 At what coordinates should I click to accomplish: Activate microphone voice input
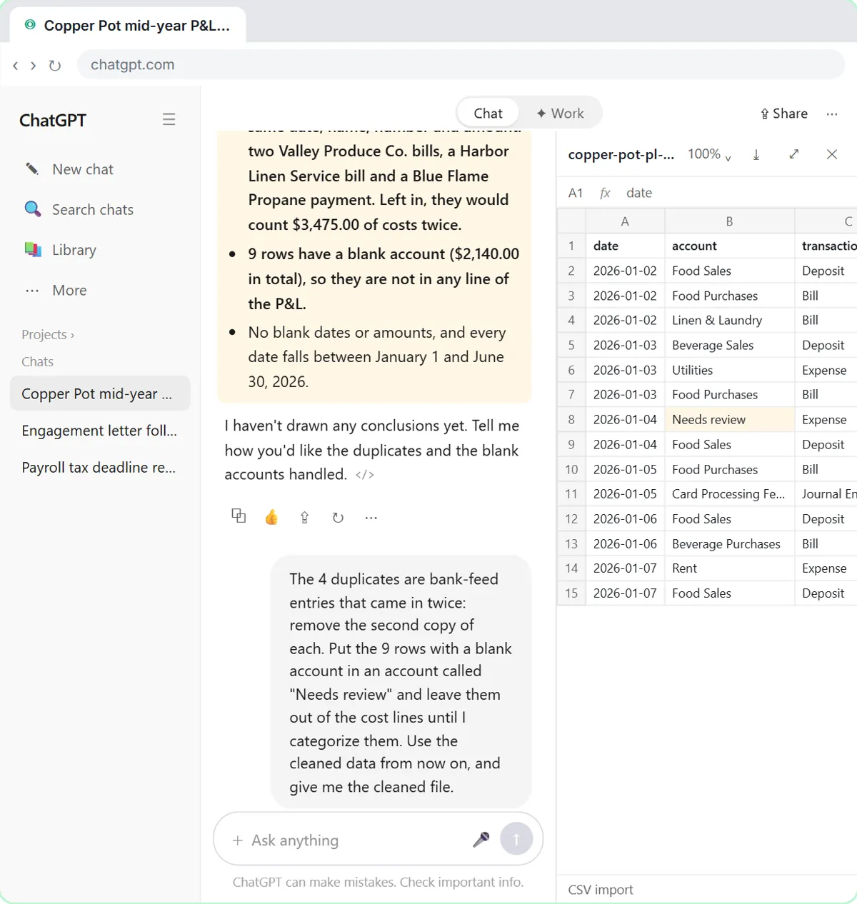coord(481,840)
